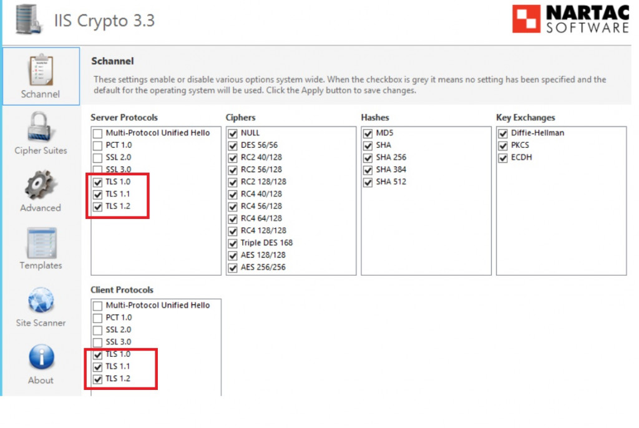Uncheck Client Protocols TLS 1.1

pos(97,367)
